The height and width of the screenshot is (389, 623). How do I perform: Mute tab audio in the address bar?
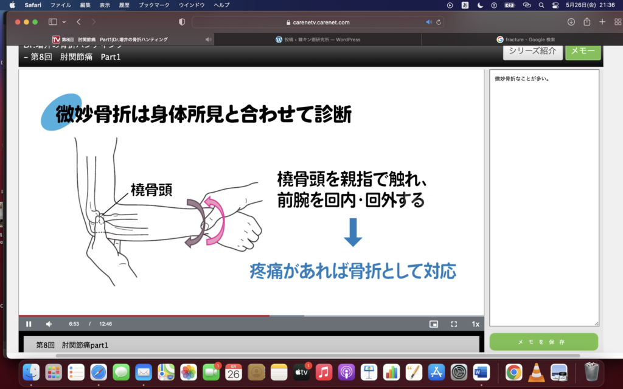pyautogui.click(x=429, y=22)
